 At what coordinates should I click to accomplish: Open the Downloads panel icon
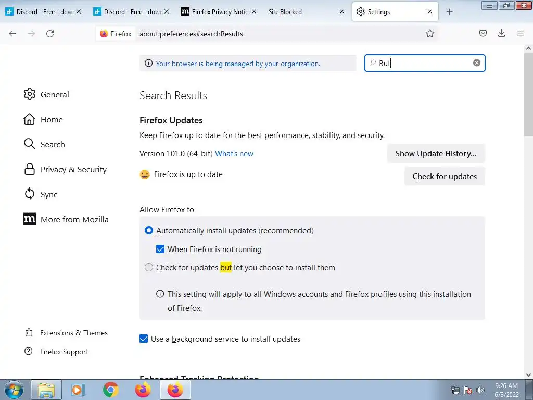(x=501, y=33)
